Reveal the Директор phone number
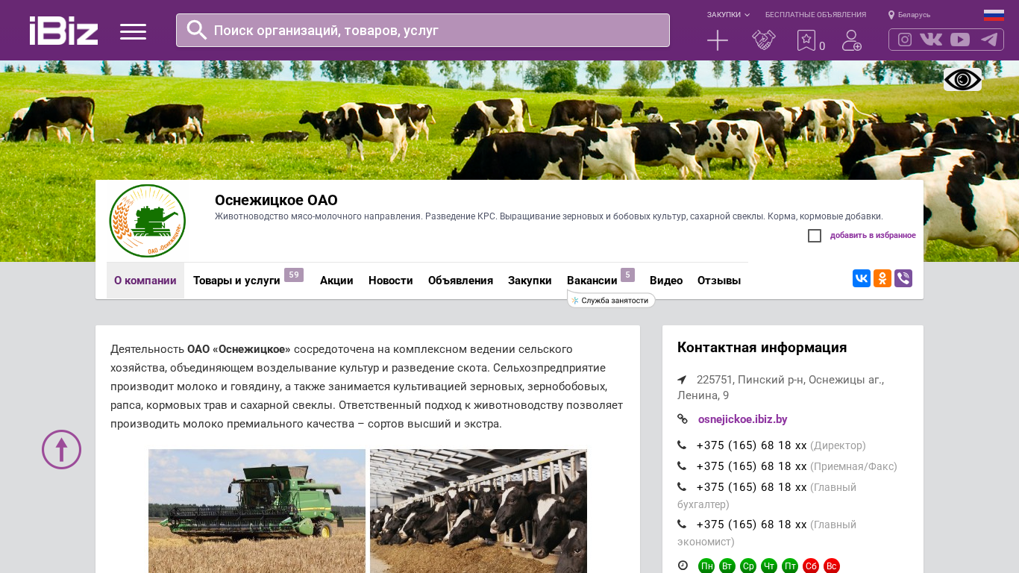 [x=752, y=445]
